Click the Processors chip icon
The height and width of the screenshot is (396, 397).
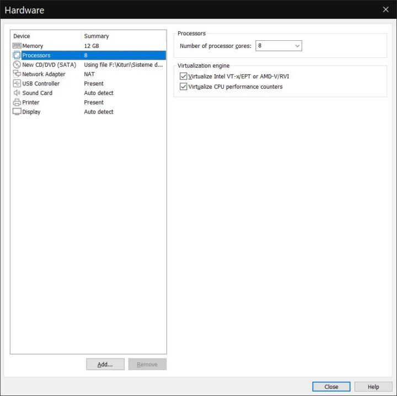[x=17, y=55]
